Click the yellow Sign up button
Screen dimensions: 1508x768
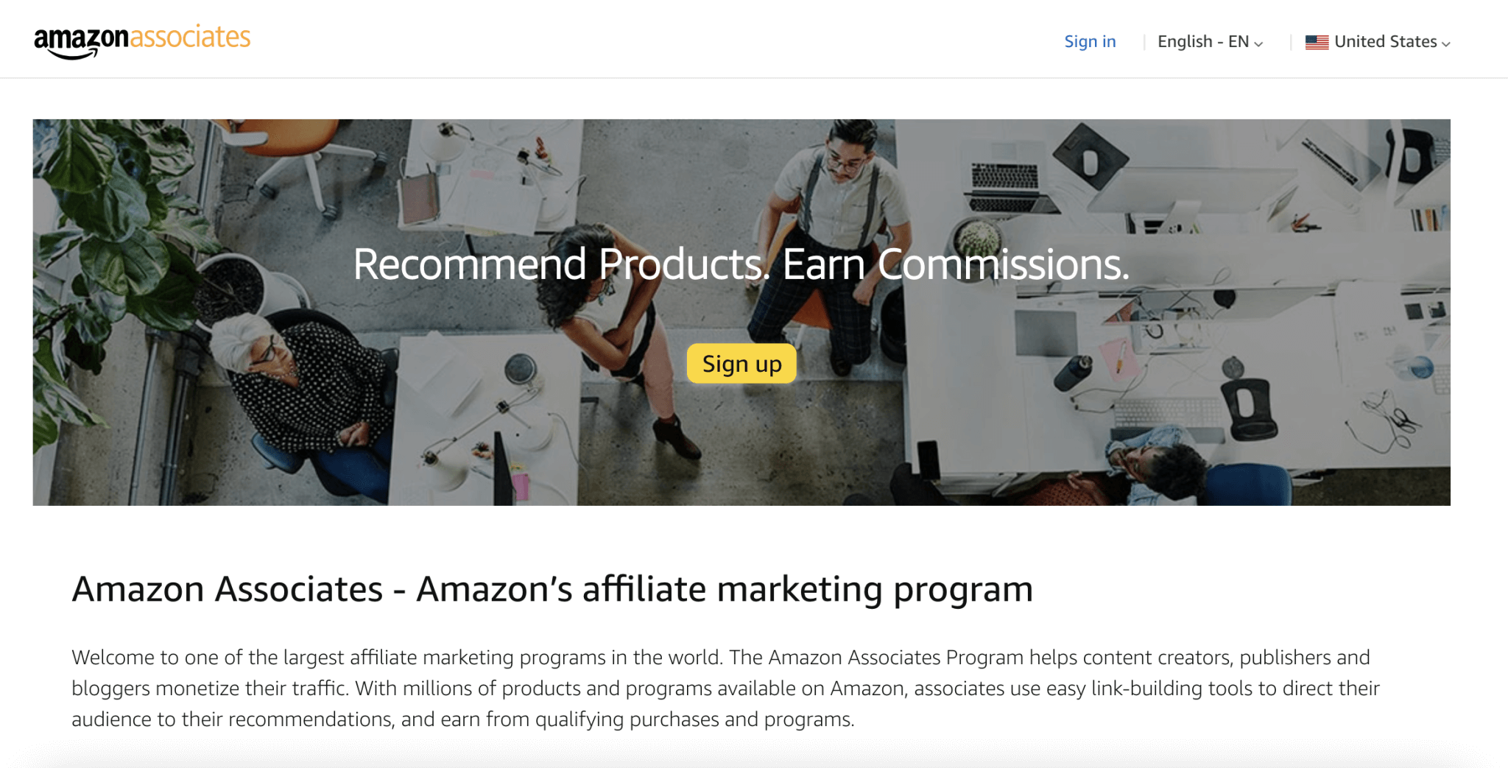[741, 364]
